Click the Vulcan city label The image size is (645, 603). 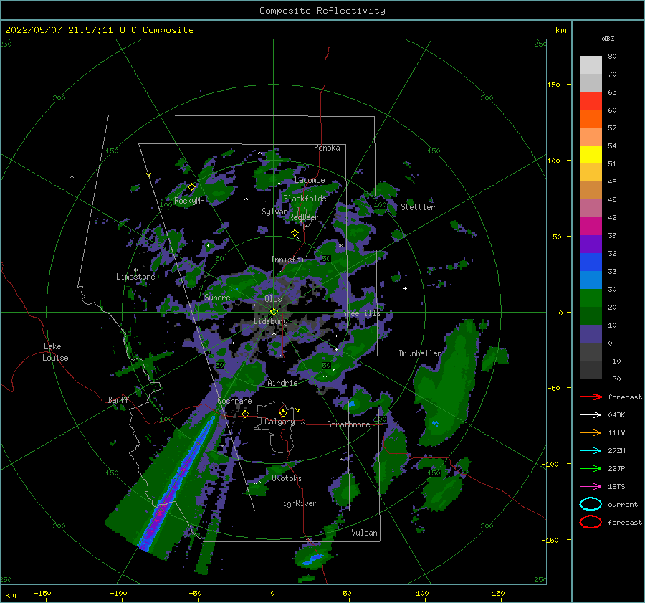364,533
